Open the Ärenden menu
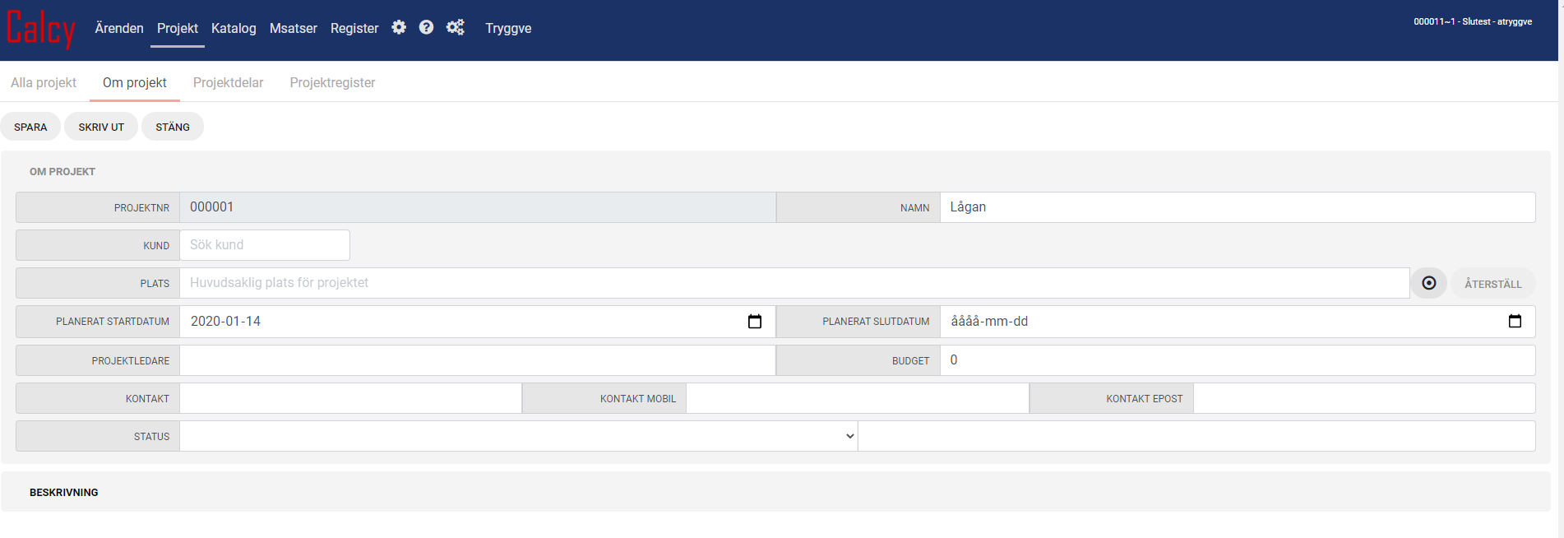1564x538 pixels. click(x=119, y=28)
